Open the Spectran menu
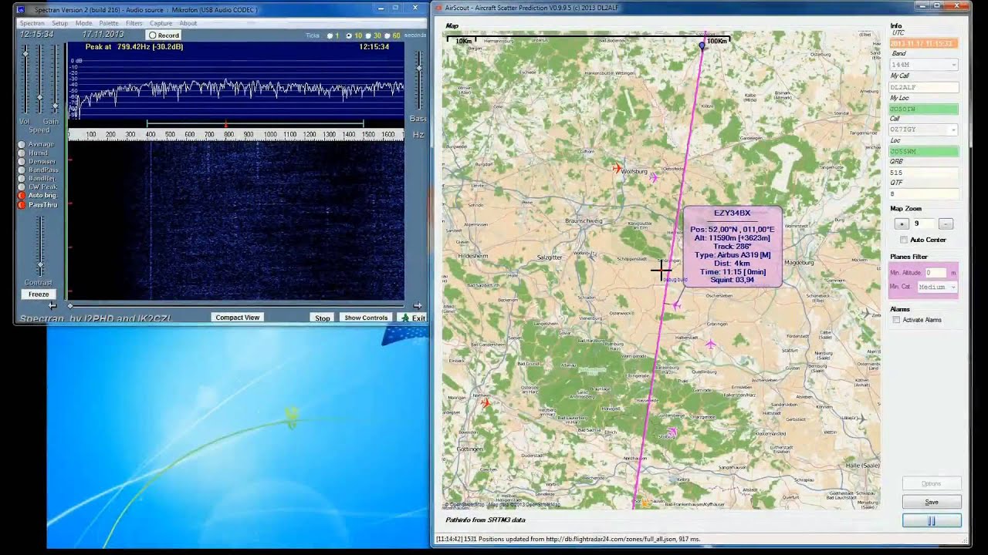 click(x=32, y=23)
